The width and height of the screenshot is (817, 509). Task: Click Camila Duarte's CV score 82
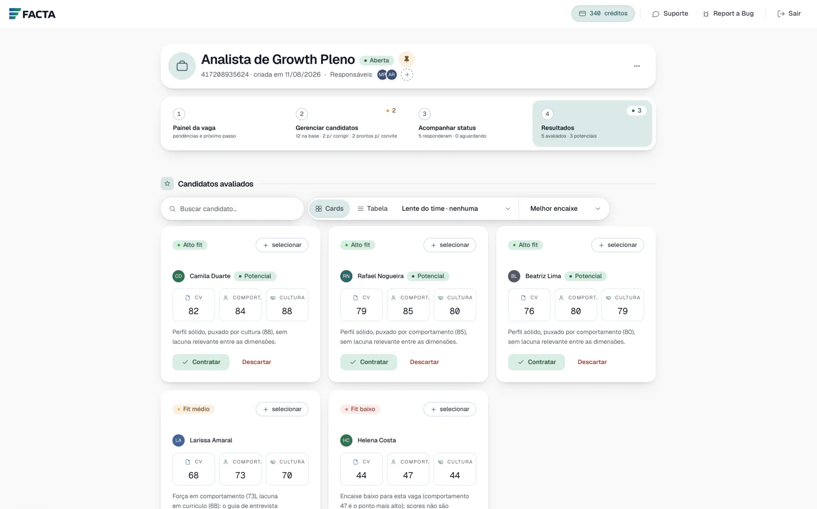[194, 305]
